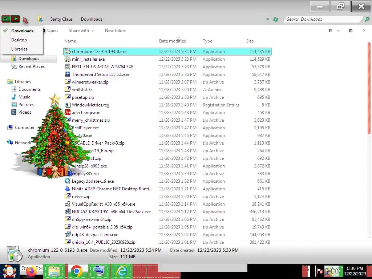Open the Share with dropdown
Viewport: 372px width, 279px height.
(81, 31)
